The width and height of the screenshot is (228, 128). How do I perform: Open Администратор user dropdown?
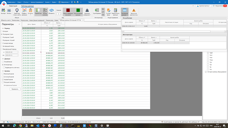[x=204, y=6]
